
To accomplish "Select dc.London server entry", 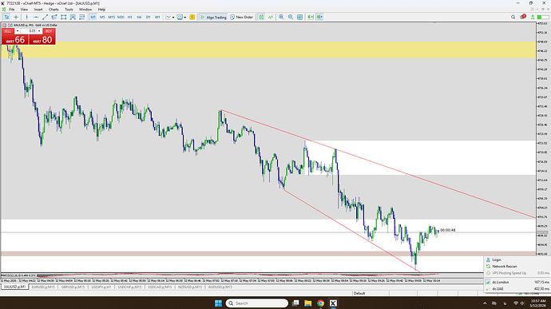I will [x=517, y=282].
